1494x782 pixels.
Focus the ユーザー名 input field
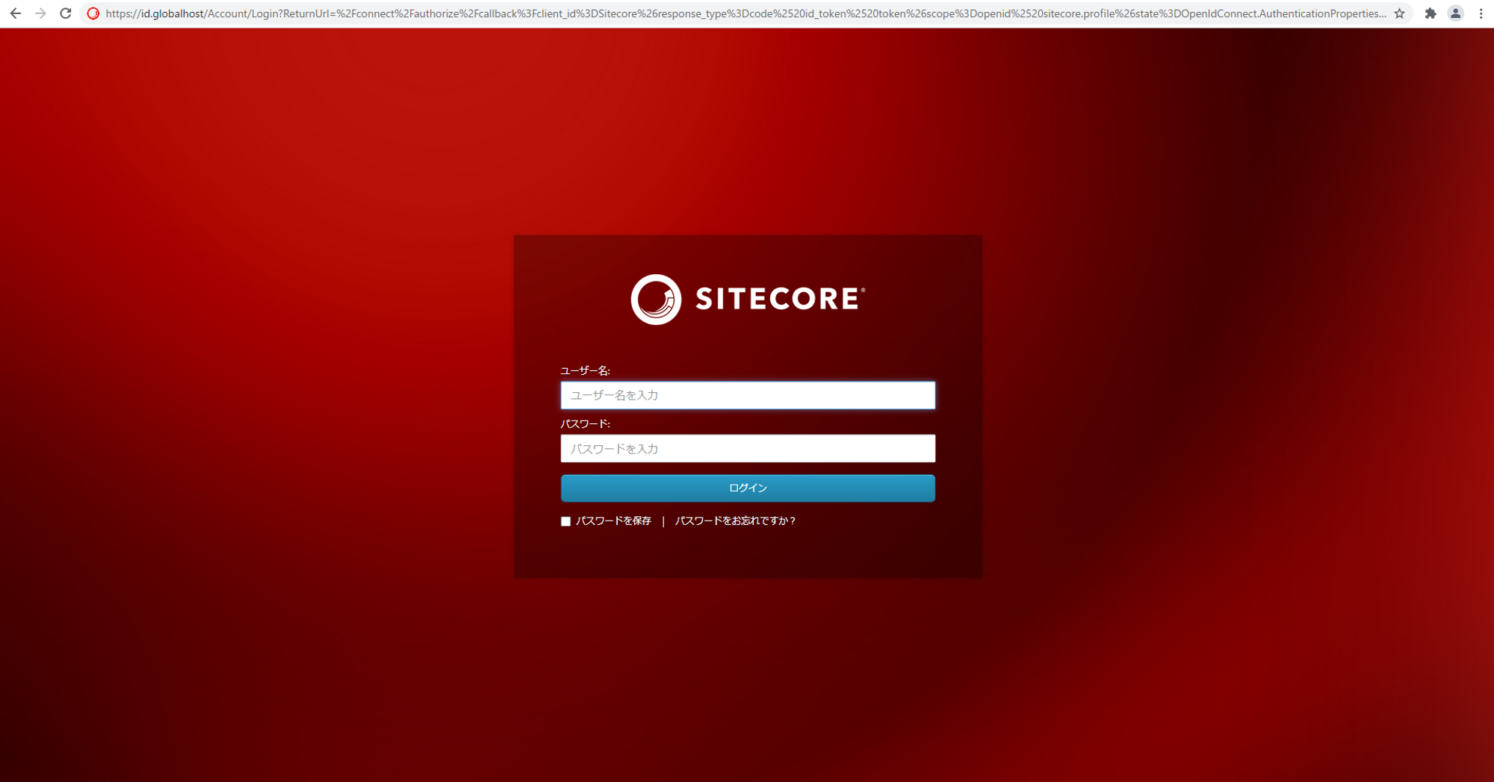click(x=748, y=395)
